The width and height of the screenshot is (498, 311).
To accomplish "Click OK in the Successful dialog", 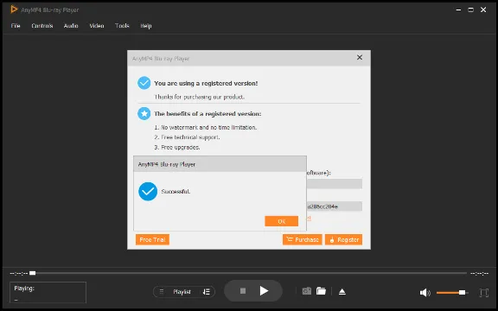I will click(x=281, y=221).
